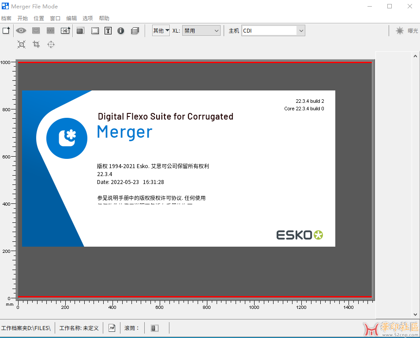Click the shaded rectangle toolbar icon
This screenshot has height=338, width=420.
[x=80, y=30]
